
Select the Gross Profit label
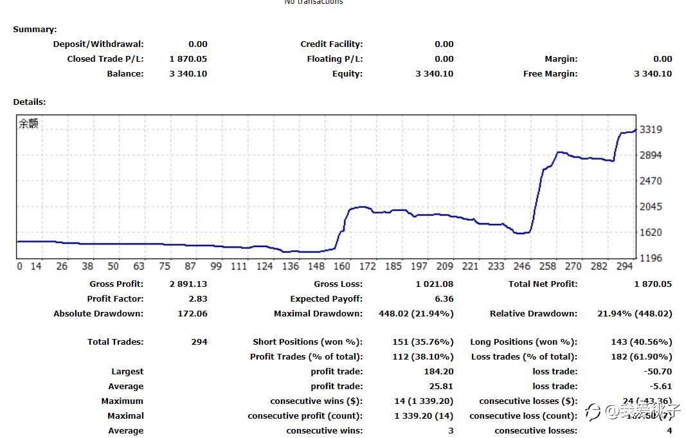(116, 284)
